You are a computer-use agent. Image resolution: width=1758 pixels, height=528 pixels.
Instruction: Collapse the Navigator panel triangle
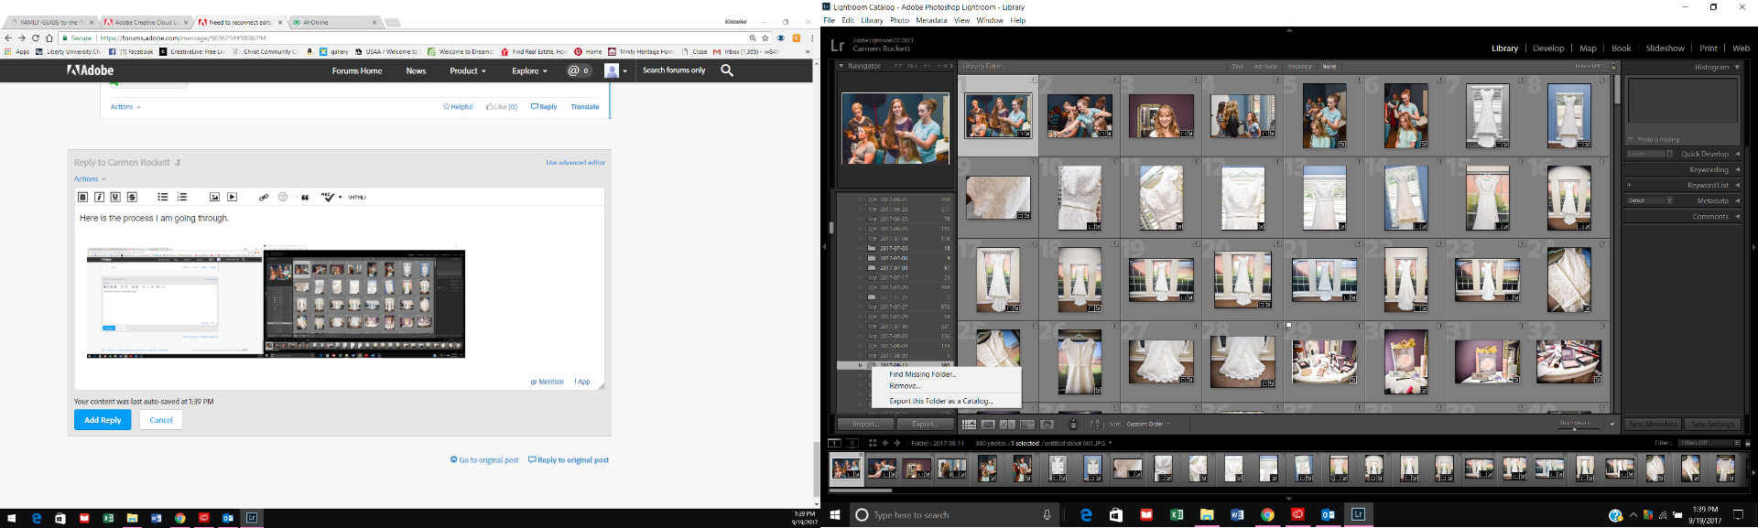click(841, 66)
